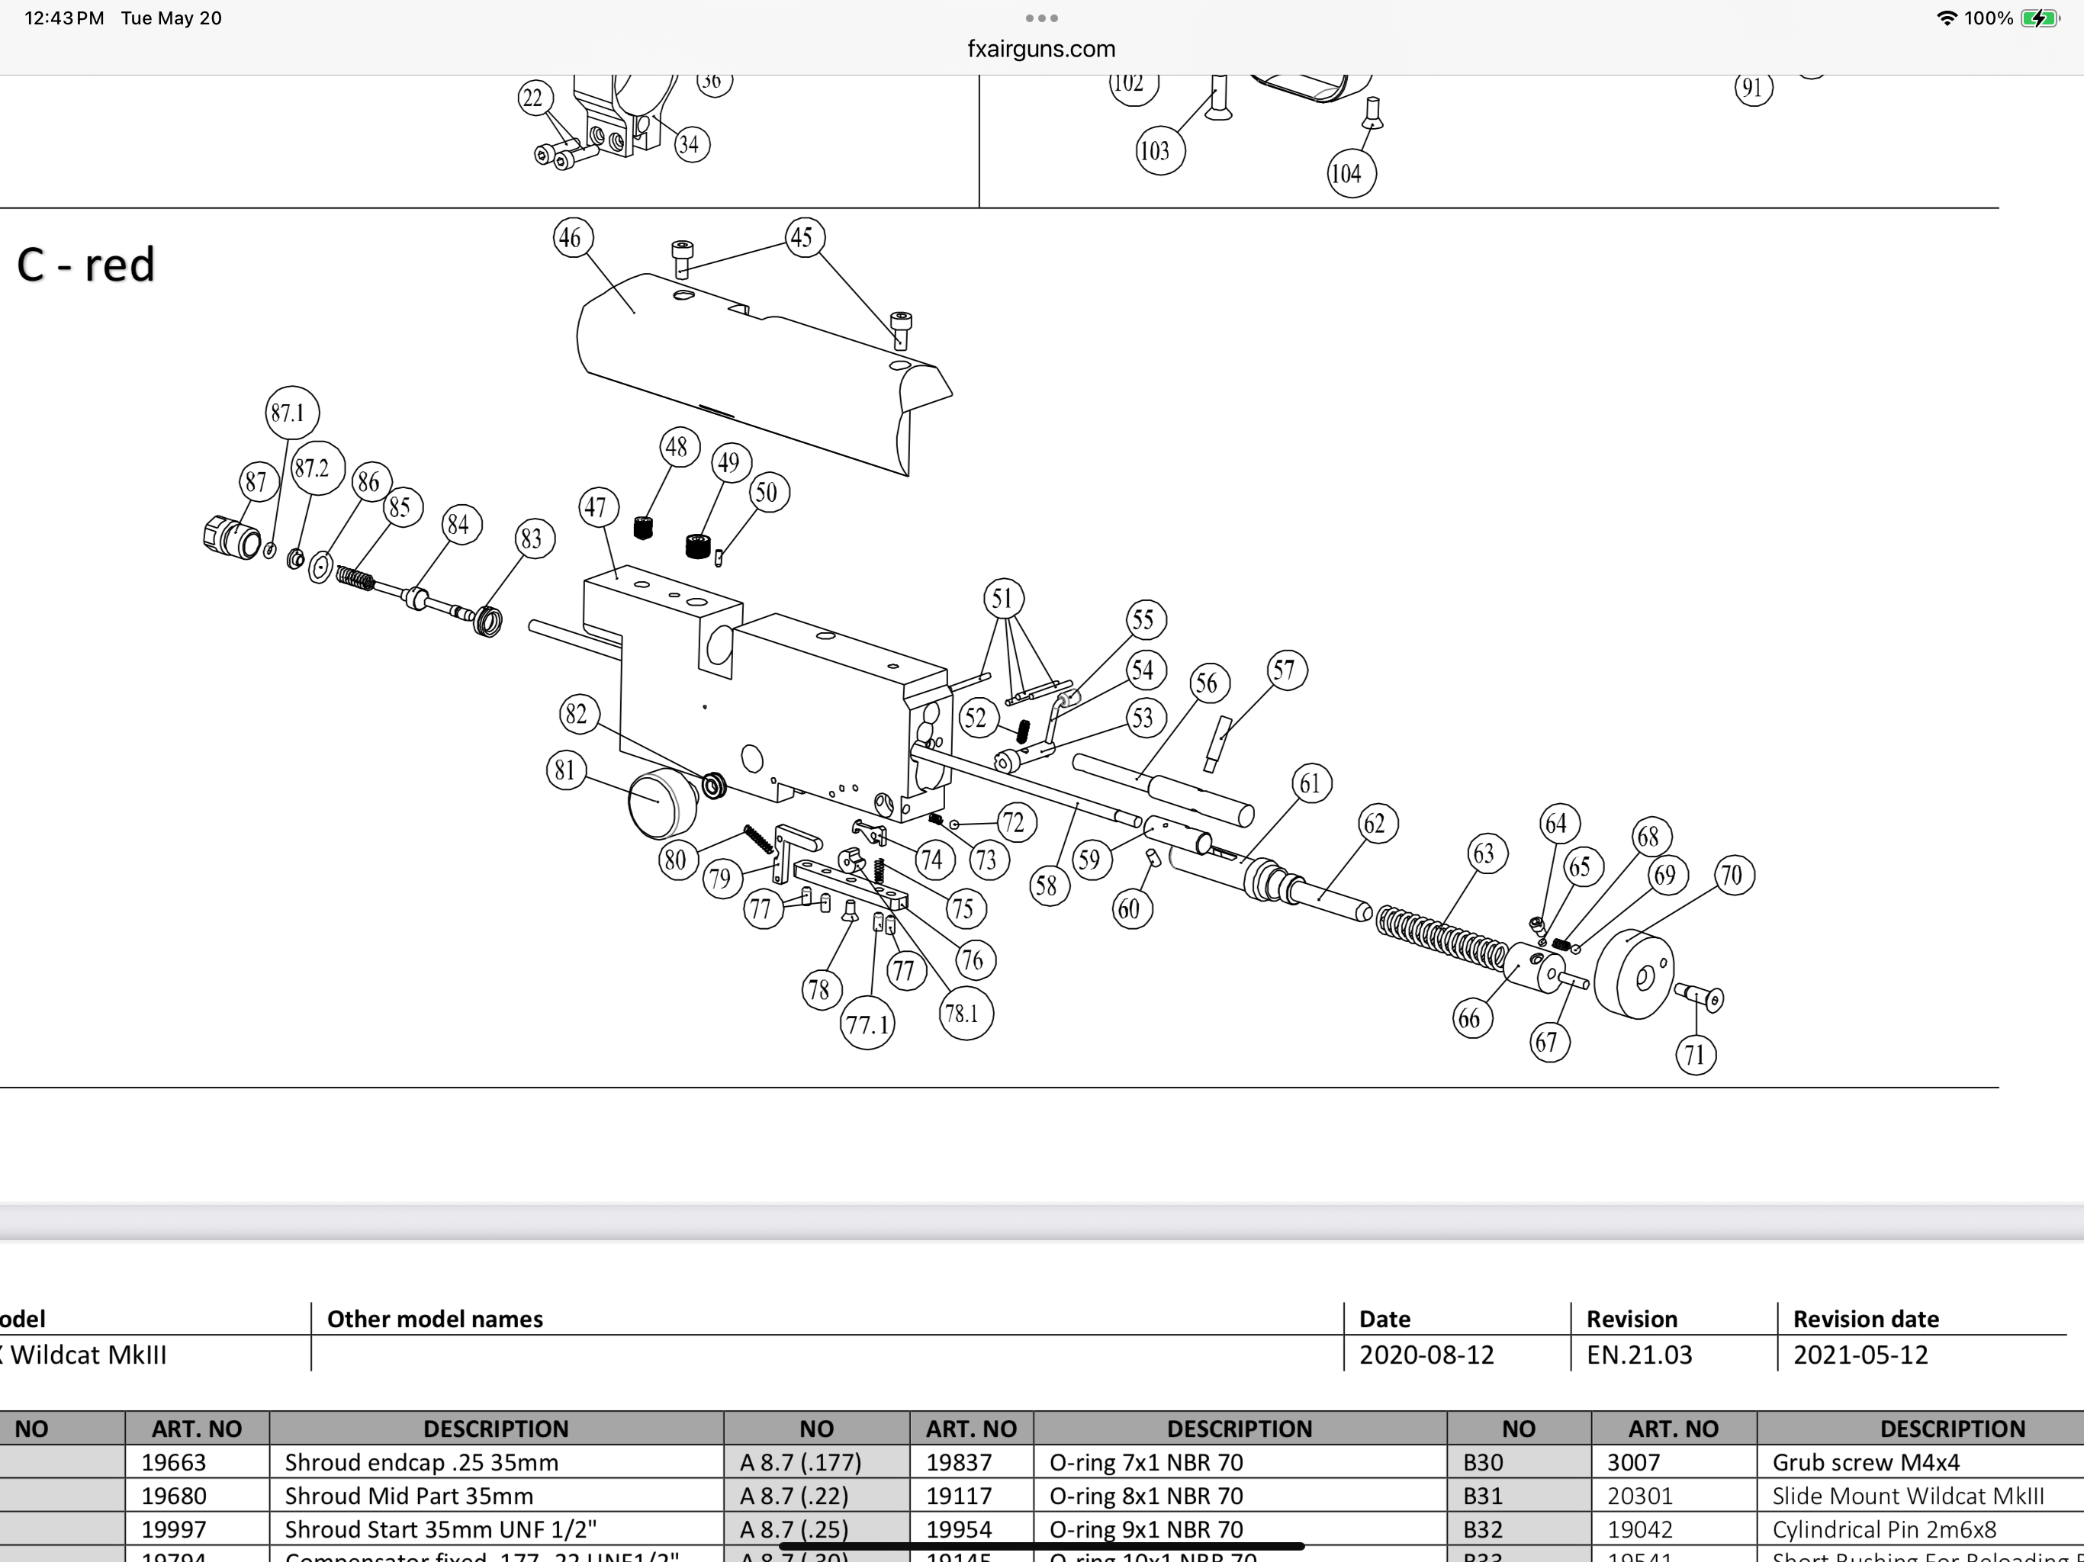Tap the C - red section heading
This screenshot has width=2084, height=1562.
(85, 265)
